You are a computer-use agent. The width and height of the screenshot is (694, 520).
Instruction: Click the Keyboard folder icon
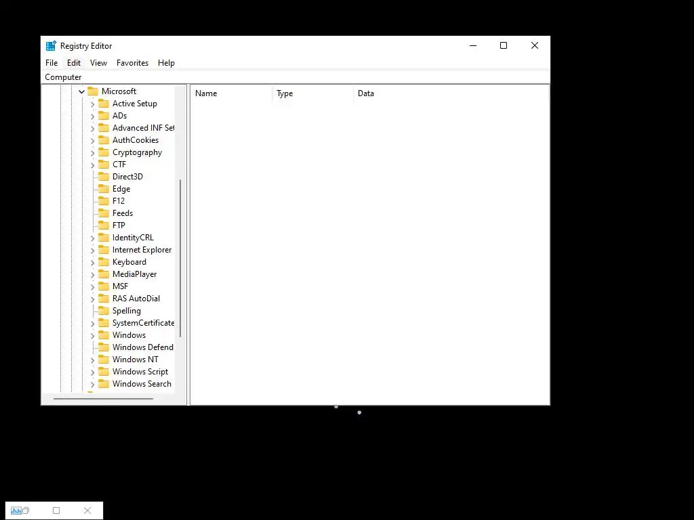104,262
